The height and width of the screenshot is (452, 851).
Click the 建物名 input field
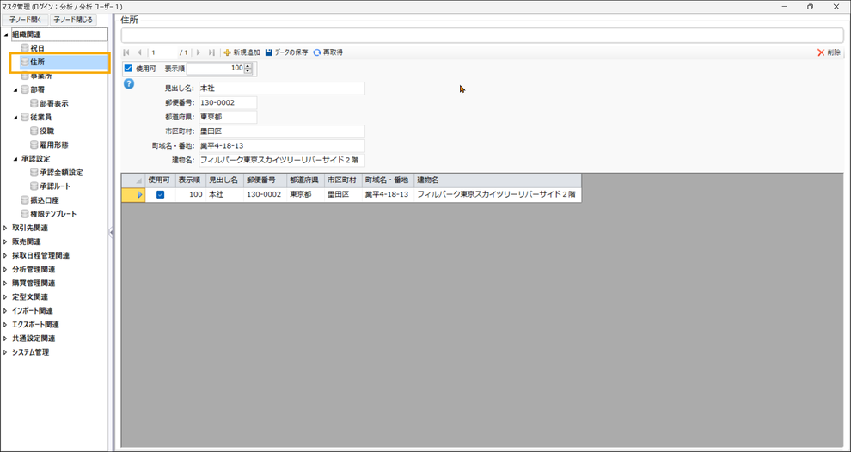point(282,160)
